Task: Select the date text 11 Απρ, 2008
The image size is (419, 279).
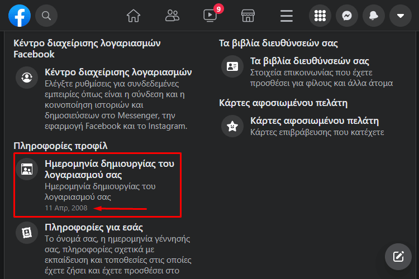Action: (x=66, y=208)
